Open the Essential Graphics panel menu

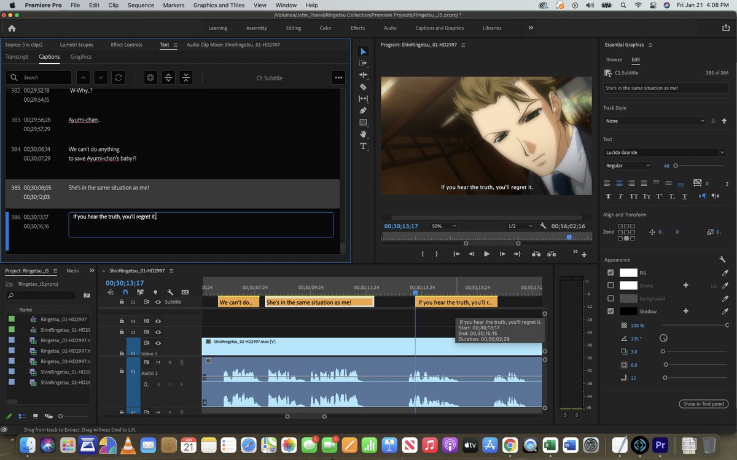650,45
